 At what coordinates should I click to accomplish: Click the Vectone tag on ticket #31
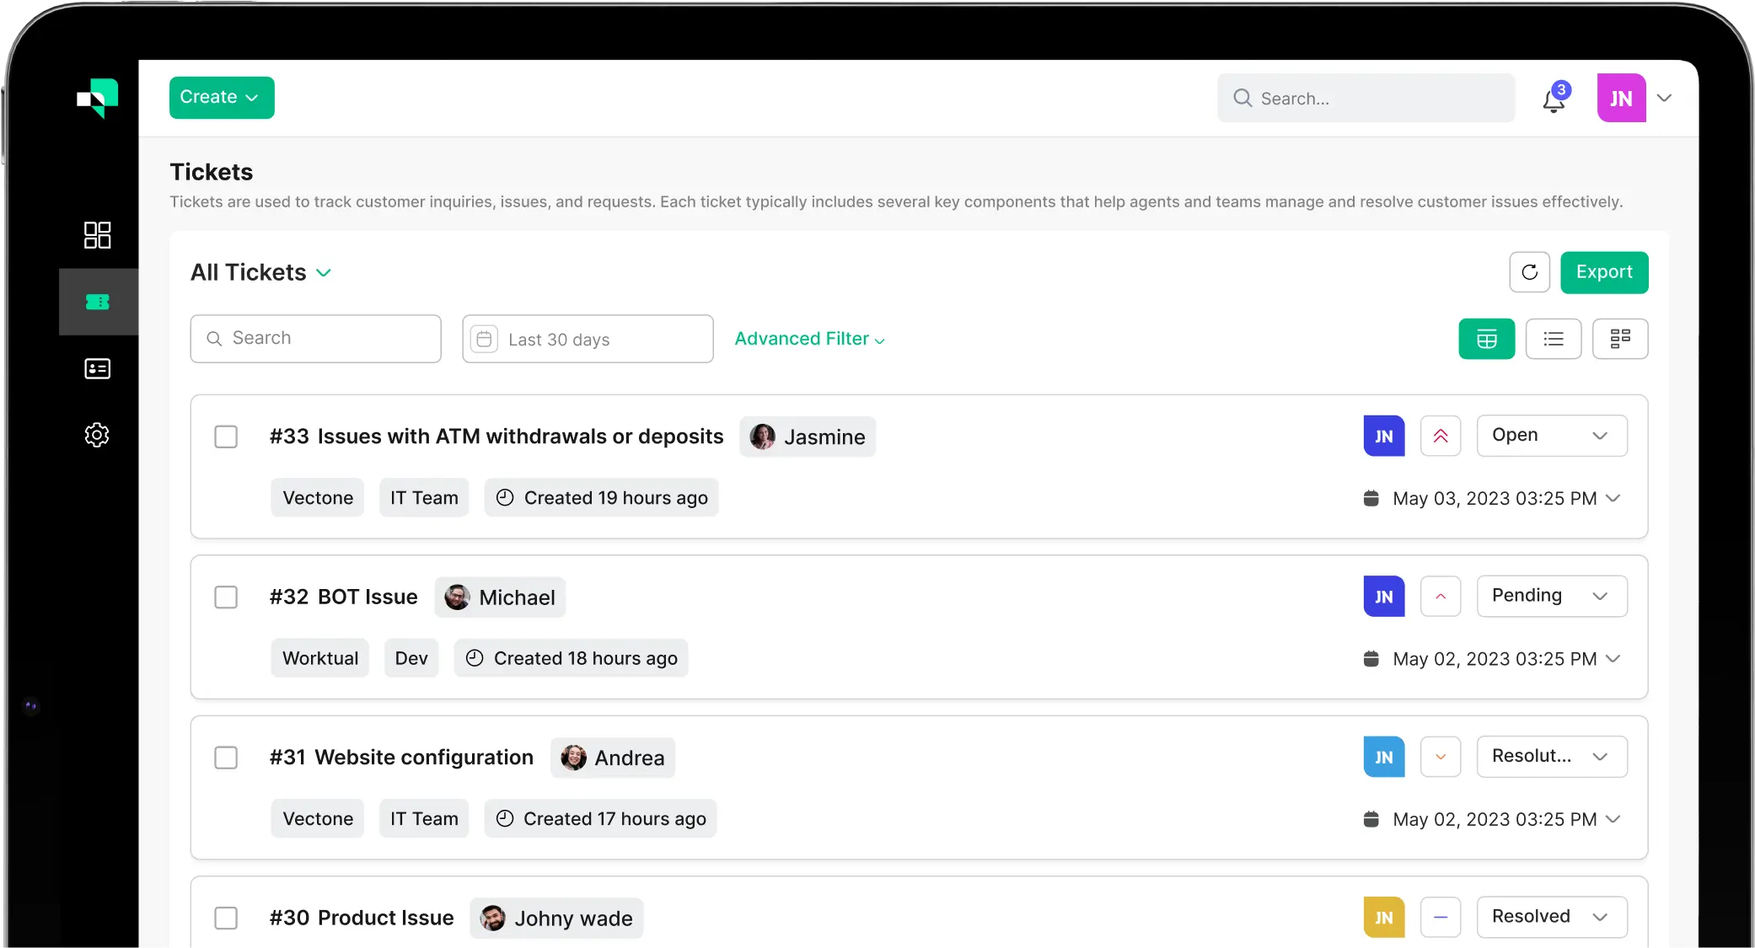(318, 818)
